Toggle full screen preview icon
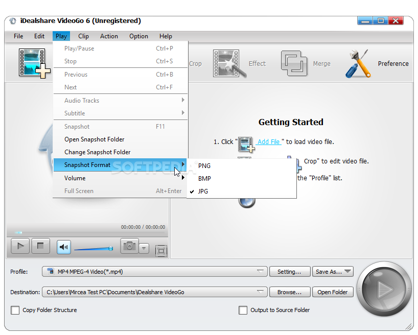The width and height of the screenshot is (418, 335). (161, 251)
